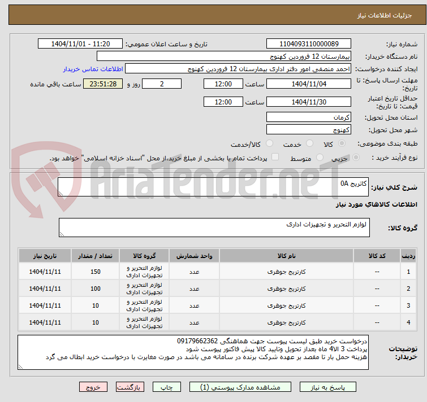Click the remaining days field showing 2
The width and height of the screenshot is (427, 402).
click(x=162, y=84)
